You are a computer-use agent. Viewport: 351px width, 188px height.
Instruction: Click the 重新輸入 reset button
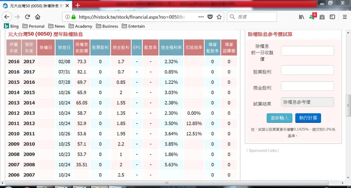click(279, 118)
